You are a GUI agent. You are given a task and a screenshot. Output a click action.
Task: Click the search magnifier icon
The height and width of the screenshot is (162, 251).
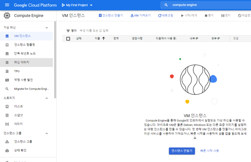click(x=166, y=5)
